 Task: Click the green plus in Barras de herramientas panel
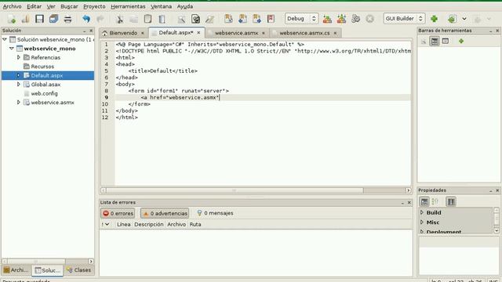(x=461, y=41)
